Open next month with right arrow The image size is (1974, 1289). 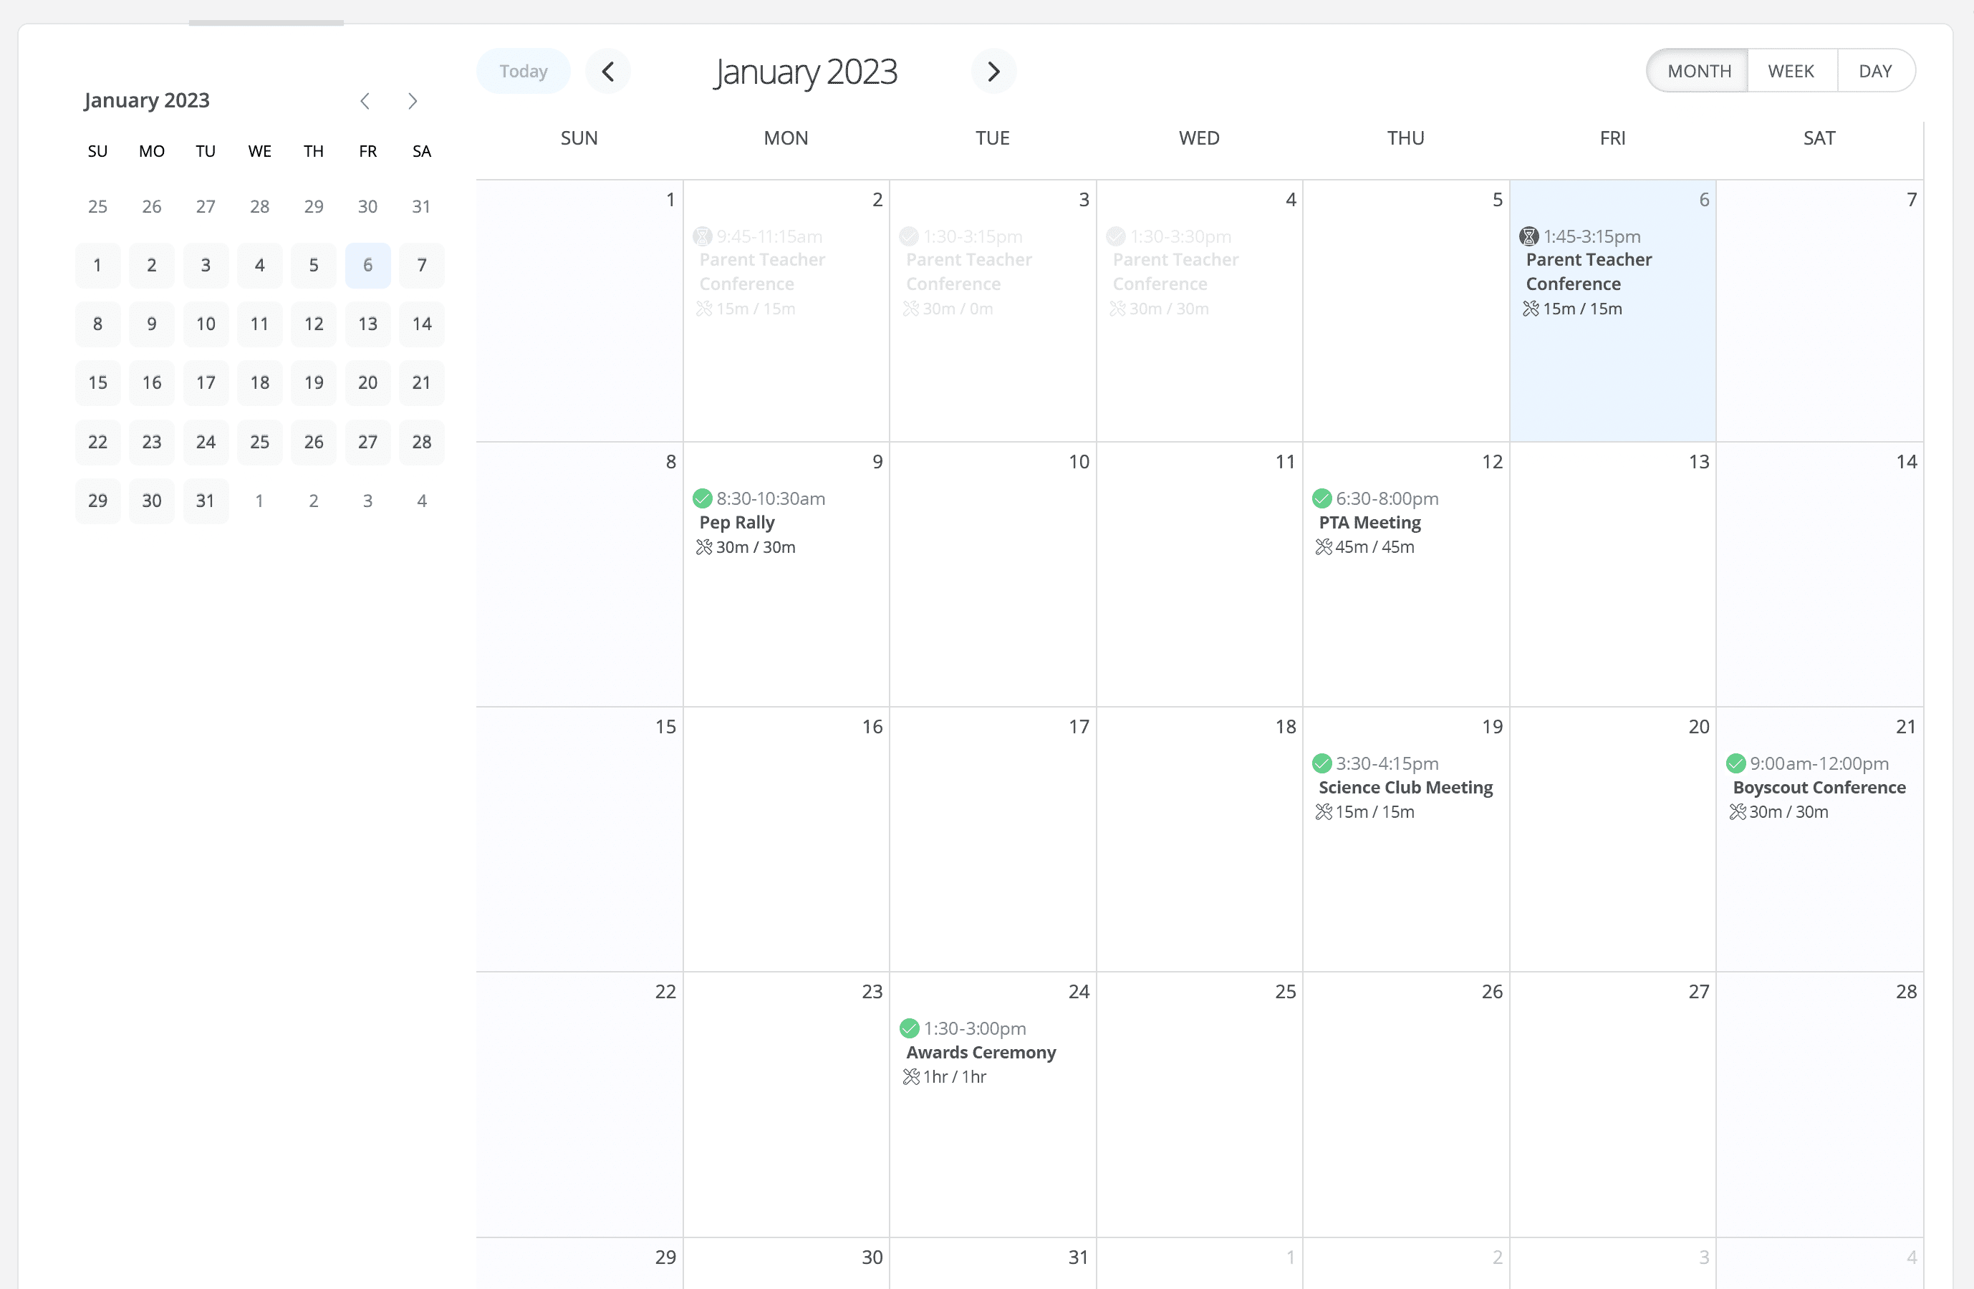(993, 72)
